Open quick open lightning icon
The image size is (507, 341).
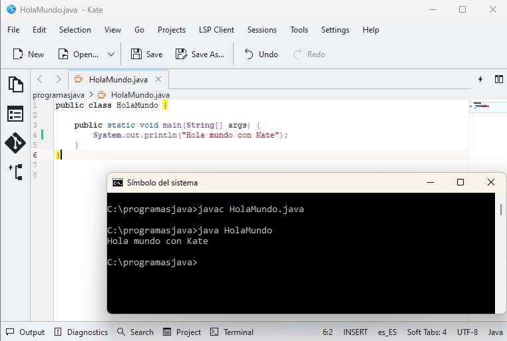(x=480, y=79)
